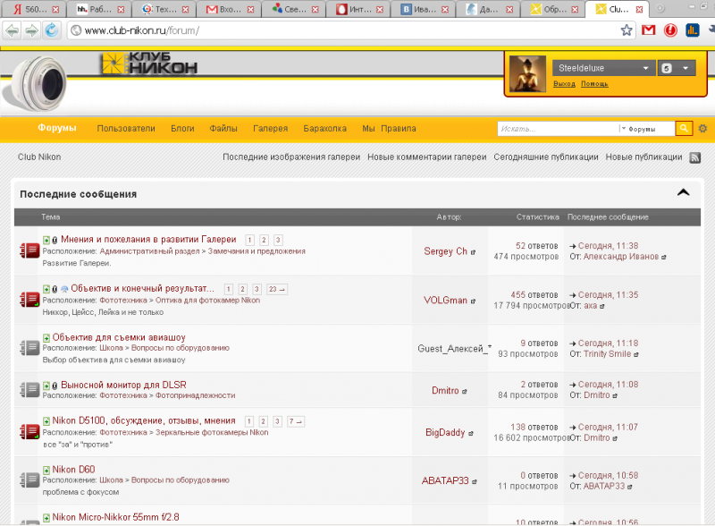Open the Steeldeluxe user dropdown
Image resolution: width=715 pixels, height=526 pixels.
click(x=602, y=68)
